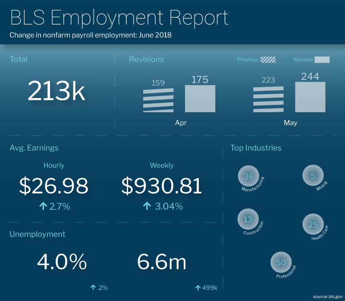The height and width of the screenshot is (301, 345).
Task: Click the "499k" change text
Action: click(x=210, y=287)
